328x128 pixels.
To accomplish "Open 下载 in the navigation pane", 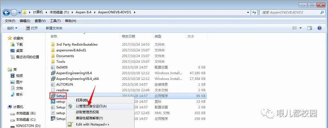I will [19, 44].
